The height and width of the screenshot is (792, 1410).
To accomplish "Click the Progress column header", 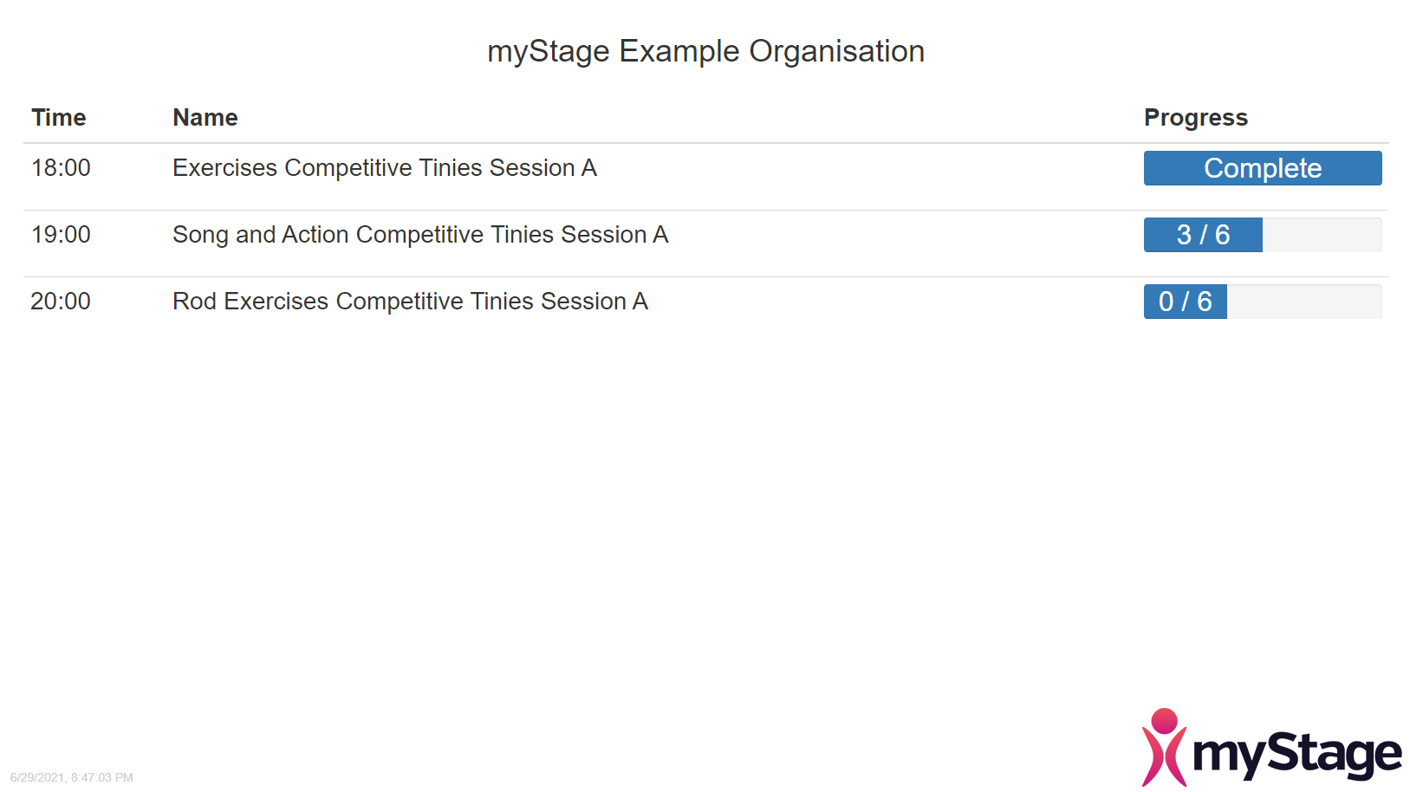I will (x=1196, y=118).
